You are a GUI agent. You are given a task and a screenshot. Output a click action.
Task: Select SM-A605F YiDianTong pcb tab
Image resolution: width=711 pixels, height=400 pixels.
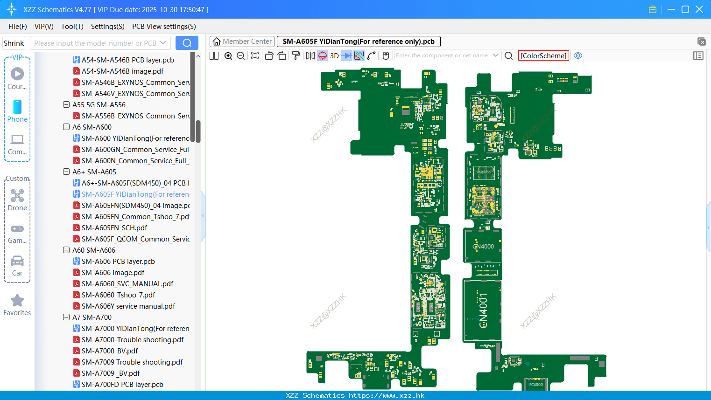359,41
